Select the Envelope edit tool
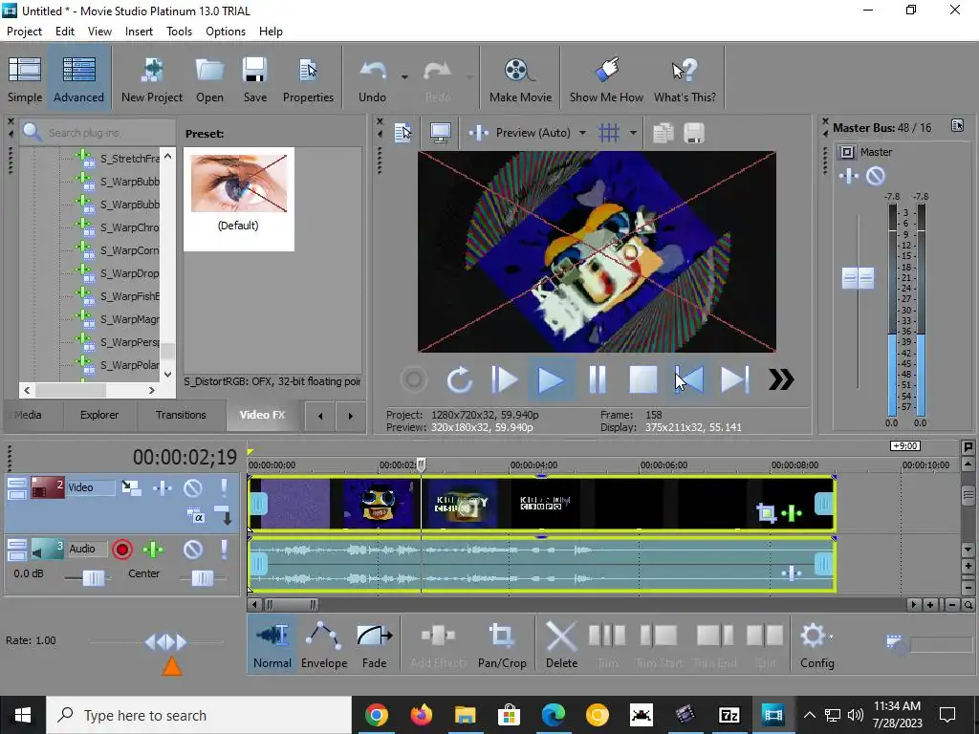This screenshot has height=734, width=979. (x=324, y=645)
